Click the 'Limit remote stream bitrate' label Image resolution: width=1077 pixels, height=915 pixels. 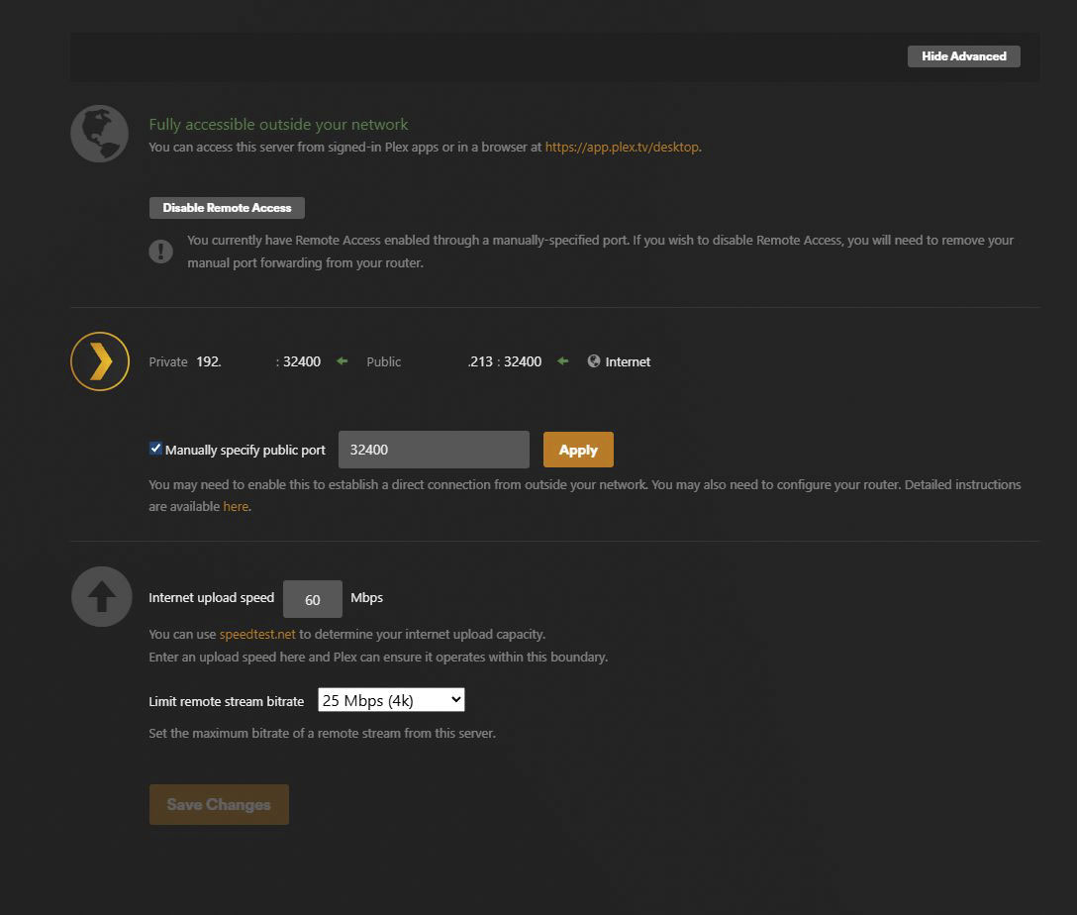[x=226, y=701]
